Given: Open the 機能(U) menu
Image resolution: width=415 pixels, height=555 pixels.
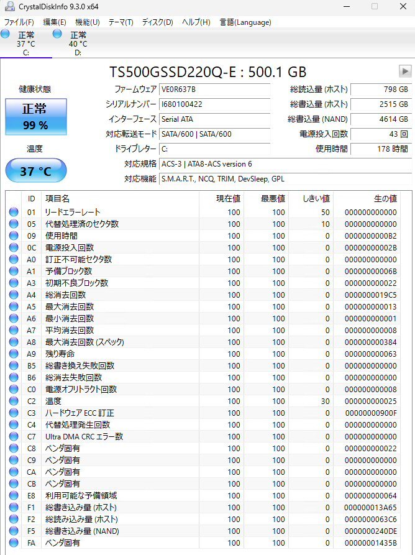Looking at the screenshot, I should point(88,22).
